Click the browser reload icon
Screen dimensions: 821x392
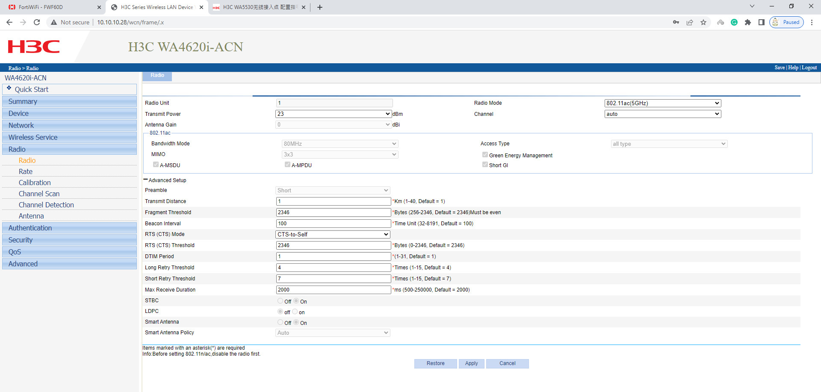[x=37, y=22]
